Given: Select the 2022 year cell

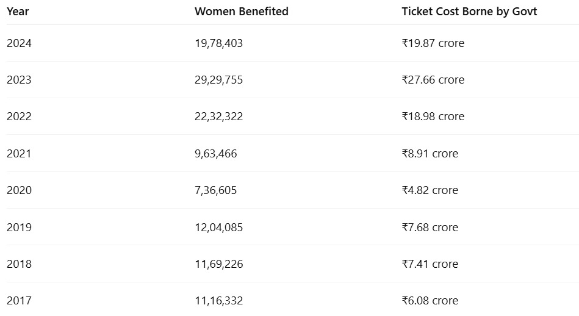Looking at the screenshot, I should (x=19, y=117).
